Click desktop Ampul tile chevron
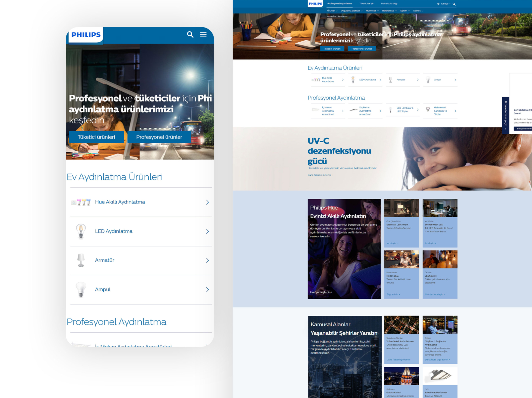This screenshot has height=398, width=532. (x=455, y=80)
